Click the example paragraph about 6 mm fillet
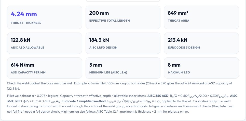This screenshot has height=121, width=246. [119, 86]
